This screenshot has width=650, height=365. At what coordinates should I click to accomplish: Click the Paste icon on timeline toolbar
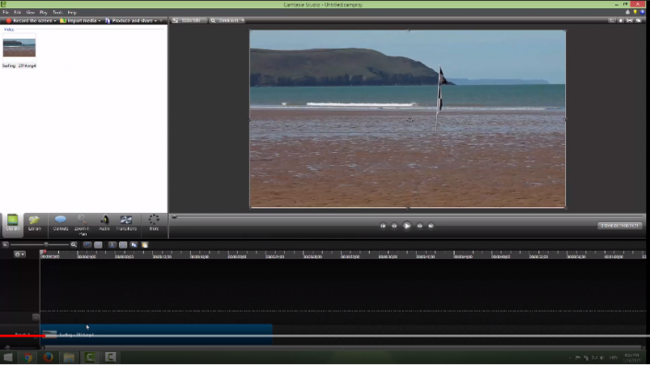tap(145, 245)
